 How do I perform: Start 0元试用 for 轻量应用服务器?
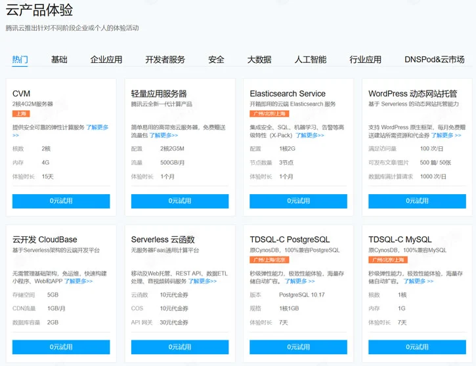coord(179,201)
